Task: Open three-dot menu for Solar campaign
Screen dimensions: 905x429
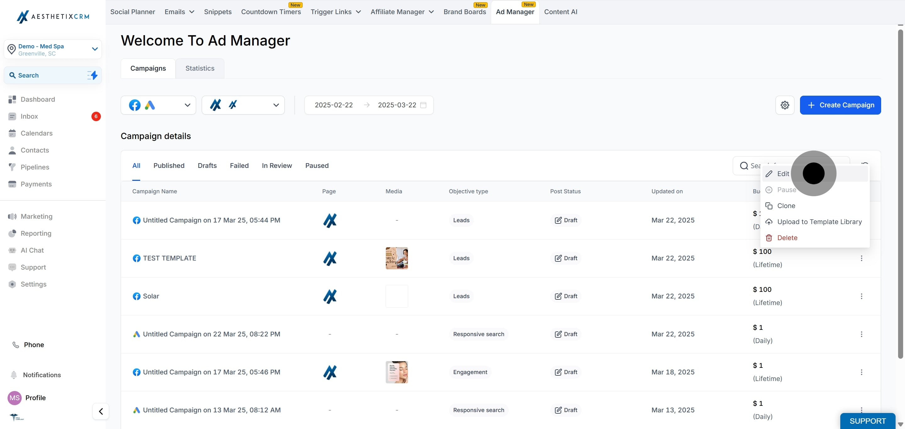Action: (x=861, y=296)
